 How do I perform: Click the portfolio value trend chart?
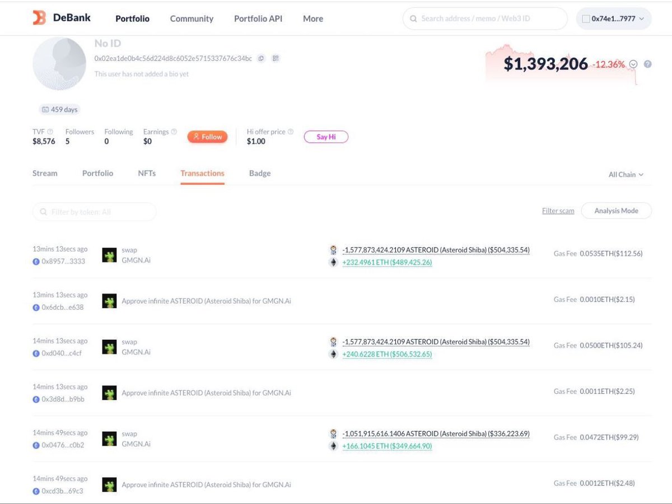[561, 64]
